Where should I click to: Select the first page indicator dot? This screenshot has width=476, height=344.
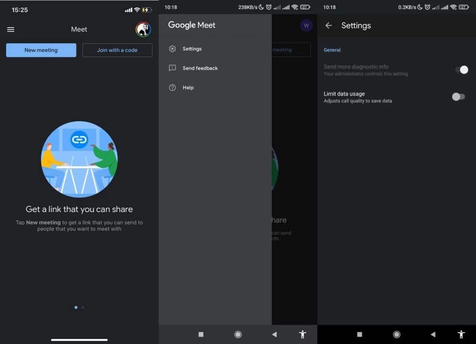76,307
